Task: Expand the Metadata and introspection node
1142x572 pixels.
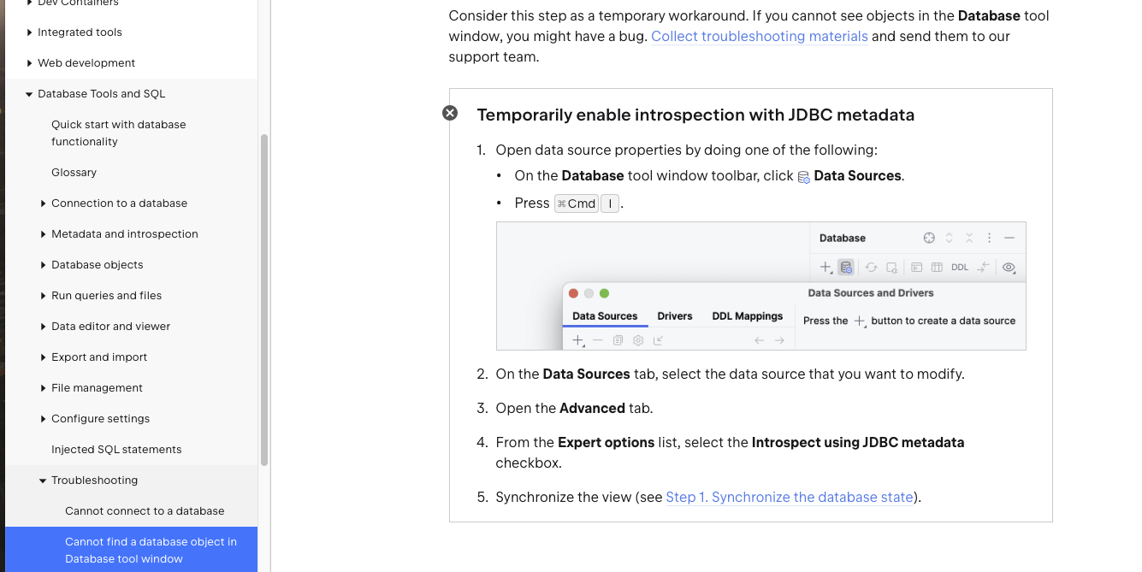Action: pyautogui.click(x=43, y=234)
